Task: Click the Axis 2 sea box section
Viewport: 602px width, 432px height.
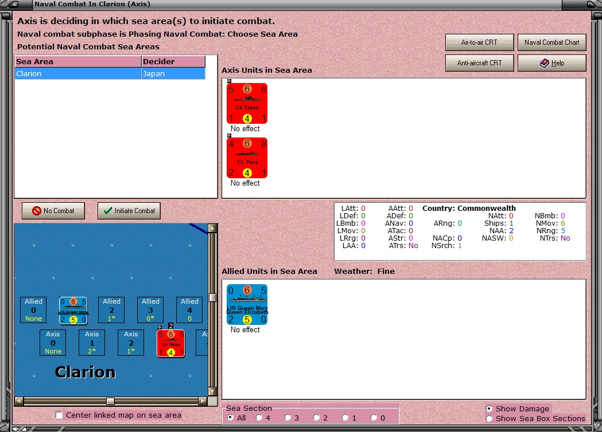Action: coord(131,343)
